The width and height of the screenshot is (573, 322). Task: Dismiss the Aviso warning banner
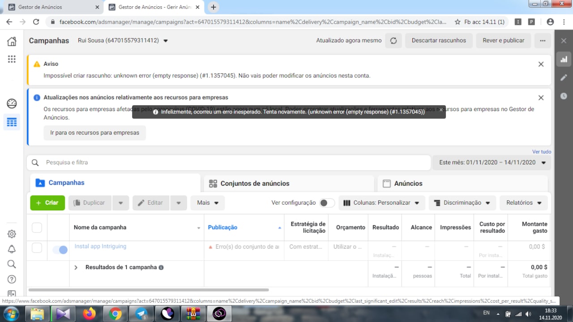[541, 64]
